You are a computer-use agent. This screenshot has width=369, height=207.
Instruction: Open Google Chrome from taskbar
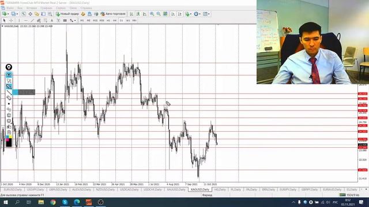coord(53,202)
